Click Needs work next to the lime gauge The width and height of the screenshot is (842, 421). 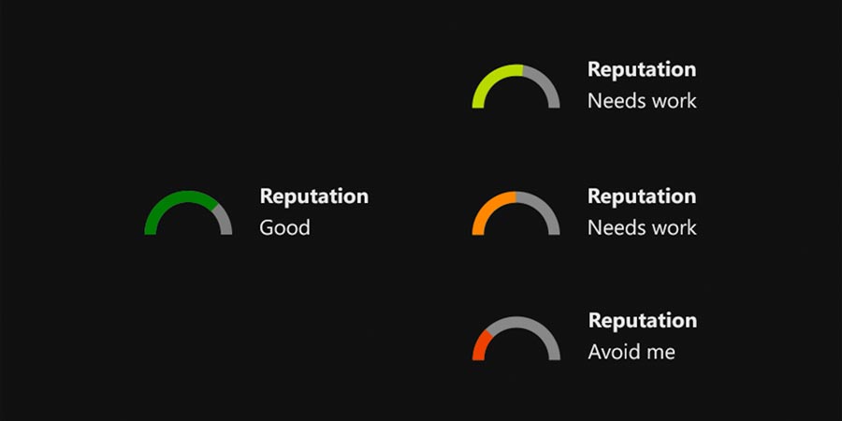tap(642, 100)
